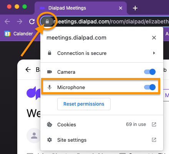Click the Calander bookmark calendar icon
The image size is (169, 154).
click(7, 34)
